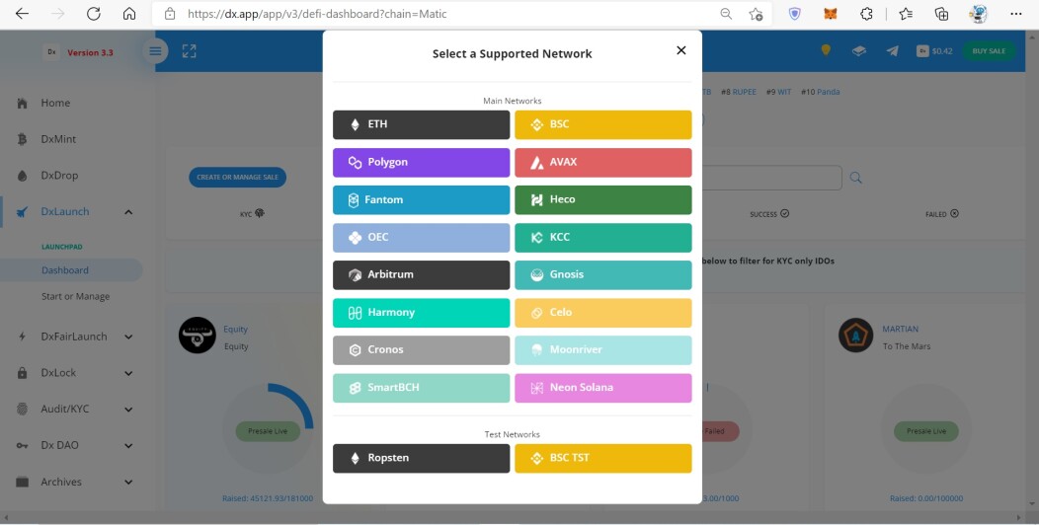Choose the Cronos network

click(422, 350)
